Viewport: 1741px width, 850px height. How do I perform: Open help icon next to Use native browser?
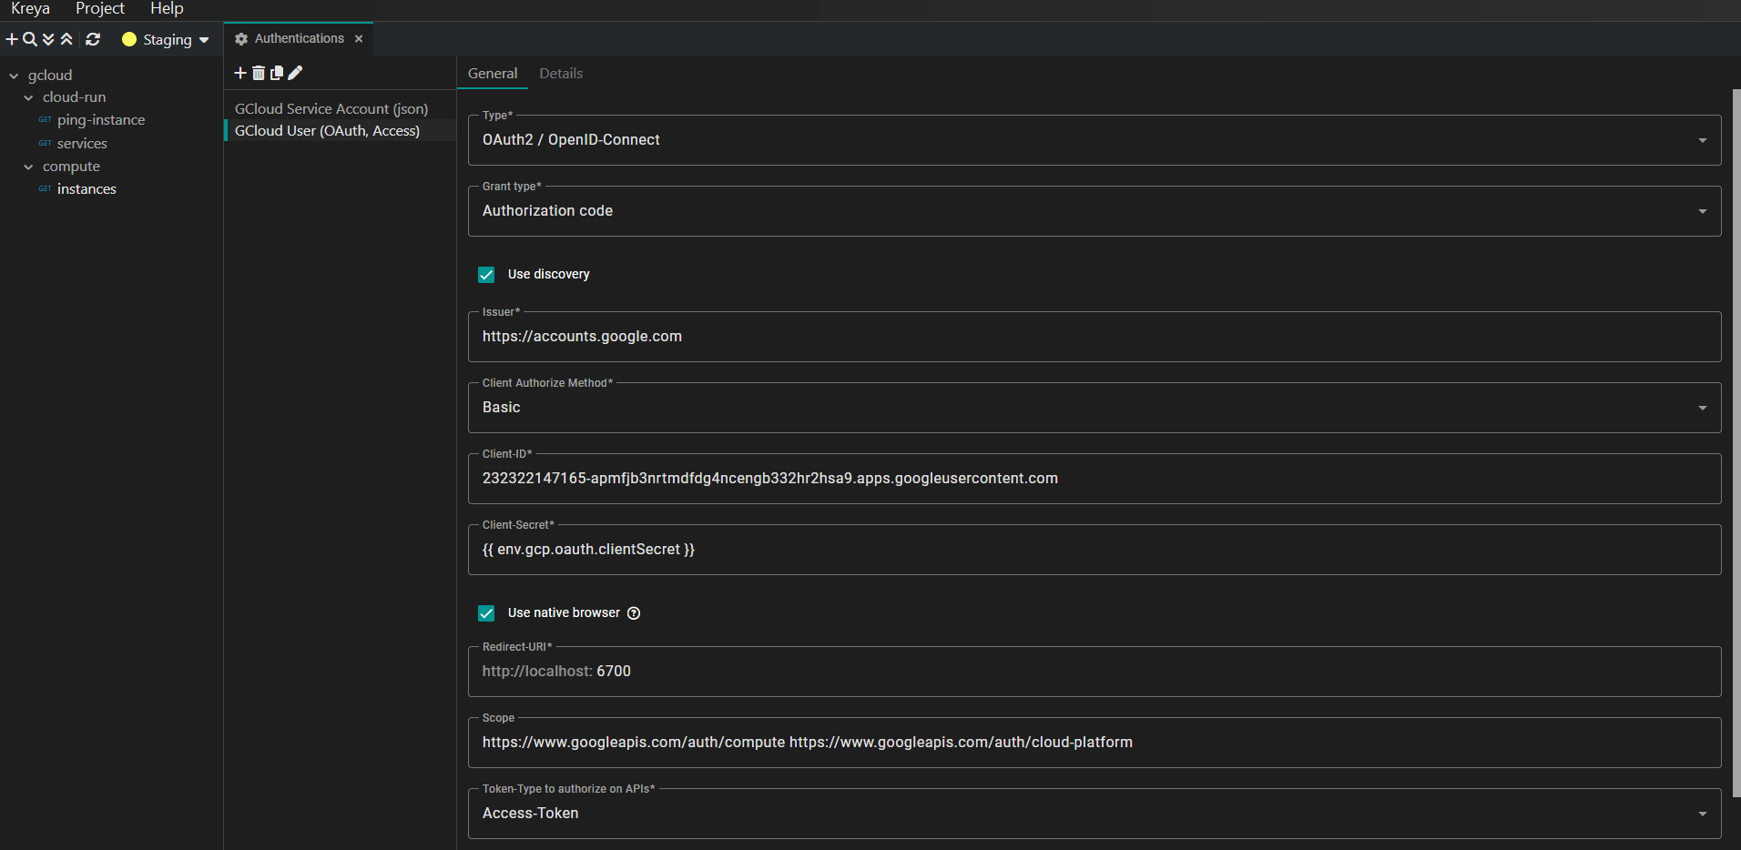click(x=634, y=613)
